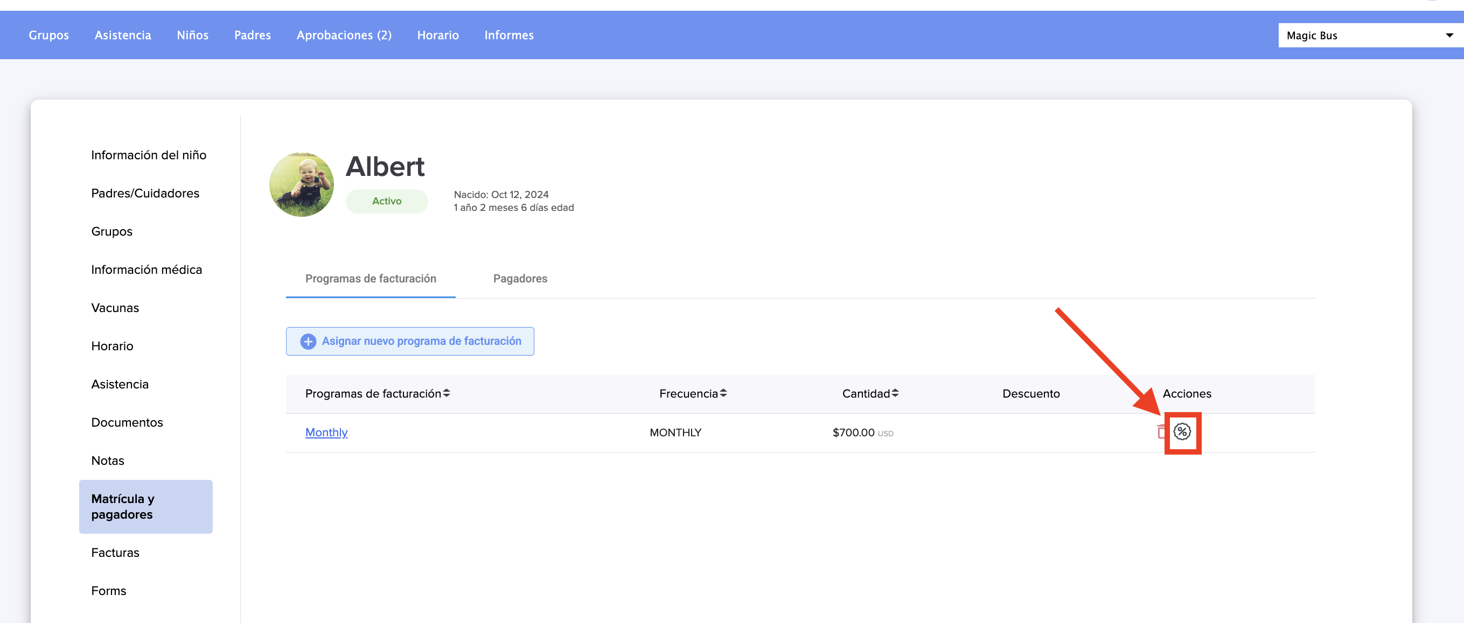Screen dimensions: 1464x623
Task: Click the discount percent icon
Action: pyautogui.click(x=1182, y=432)
